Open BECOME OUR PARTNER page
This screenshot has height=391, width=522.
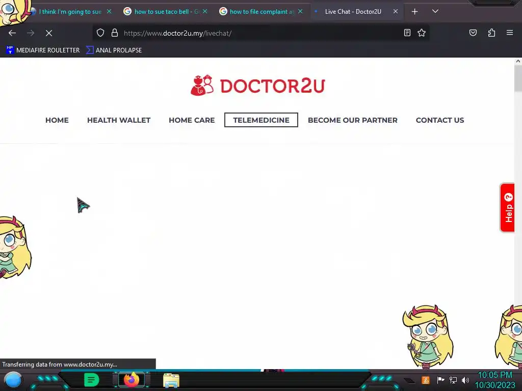click(x=353, y=120)
